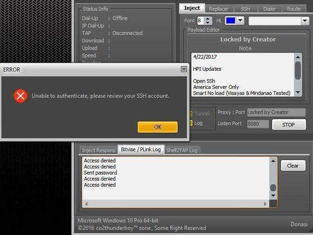Click 'Open SSh' note line

click(204, 81)
